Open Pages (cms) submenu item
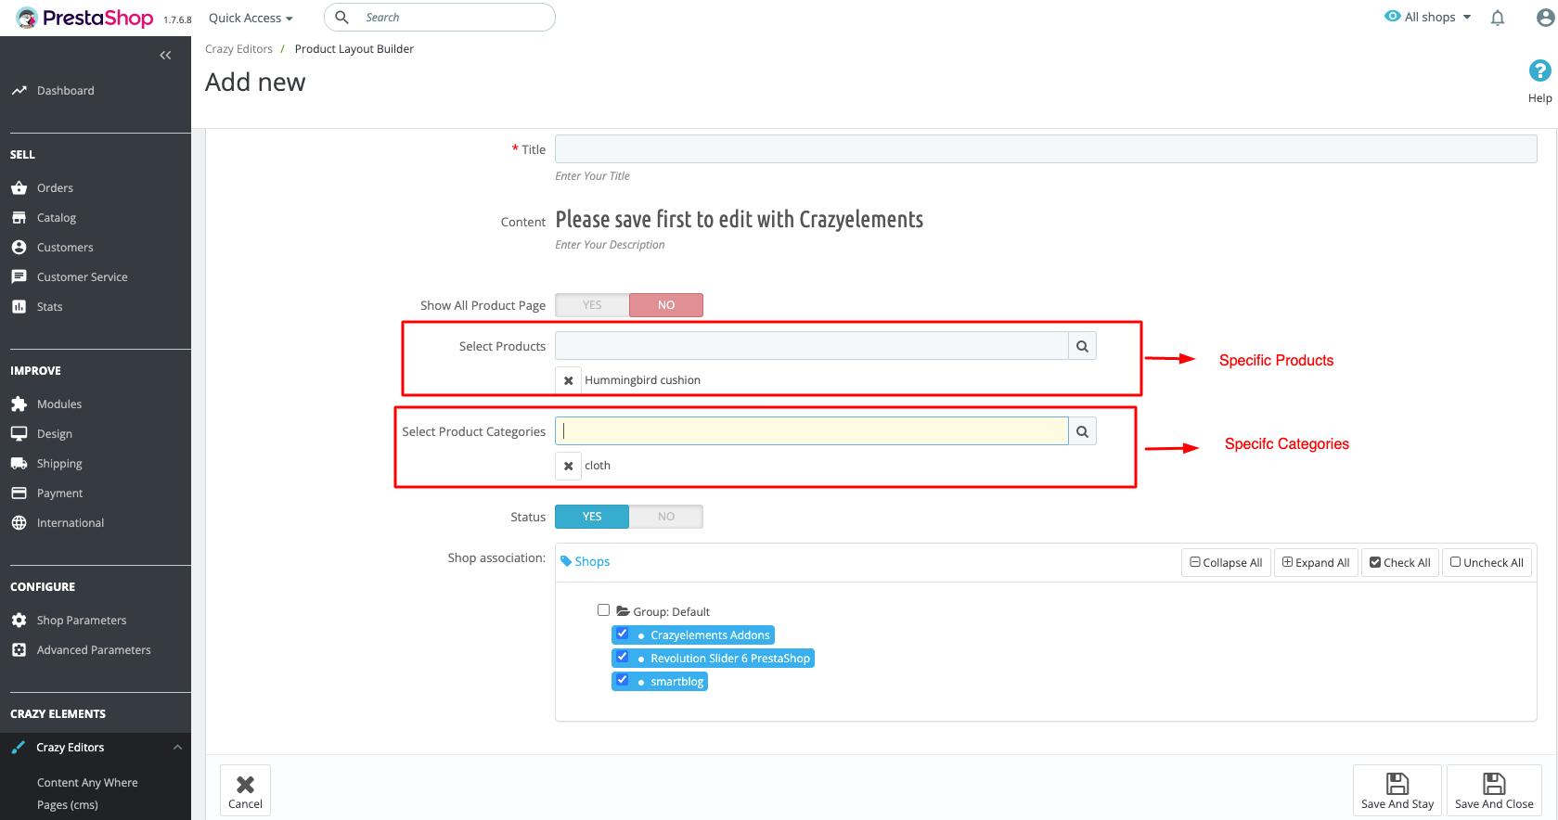 pyautogui.click(x=67, y=805)
